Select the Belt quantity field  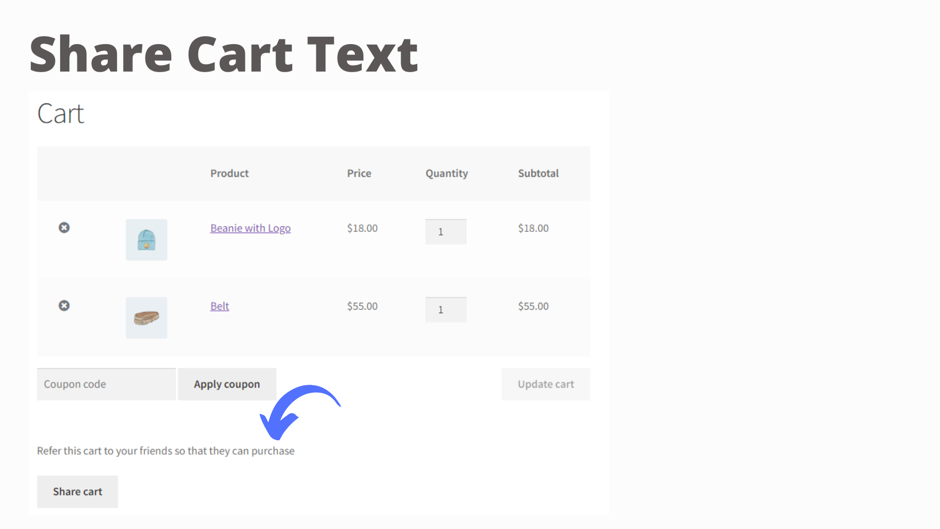point(446,309)
